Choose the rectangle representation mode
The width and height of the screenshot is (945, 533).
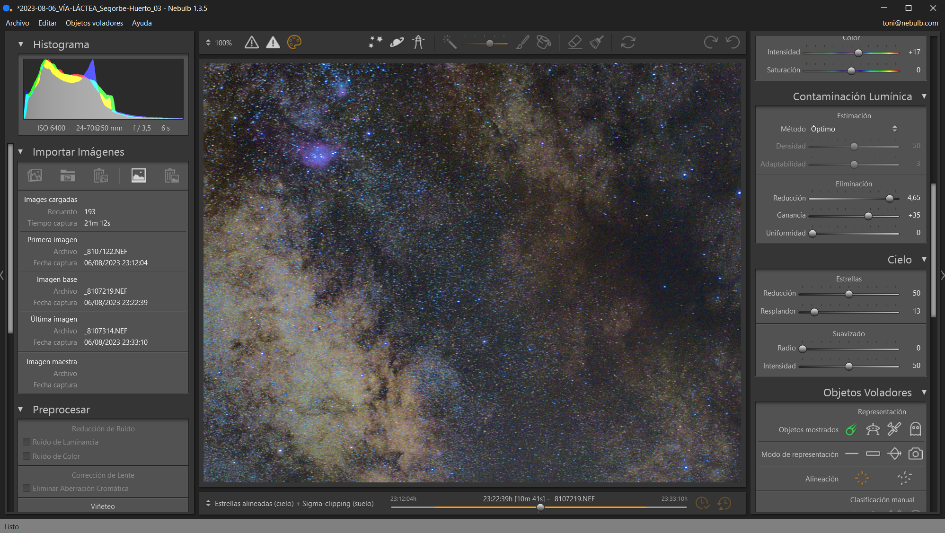tap(873, 454)
